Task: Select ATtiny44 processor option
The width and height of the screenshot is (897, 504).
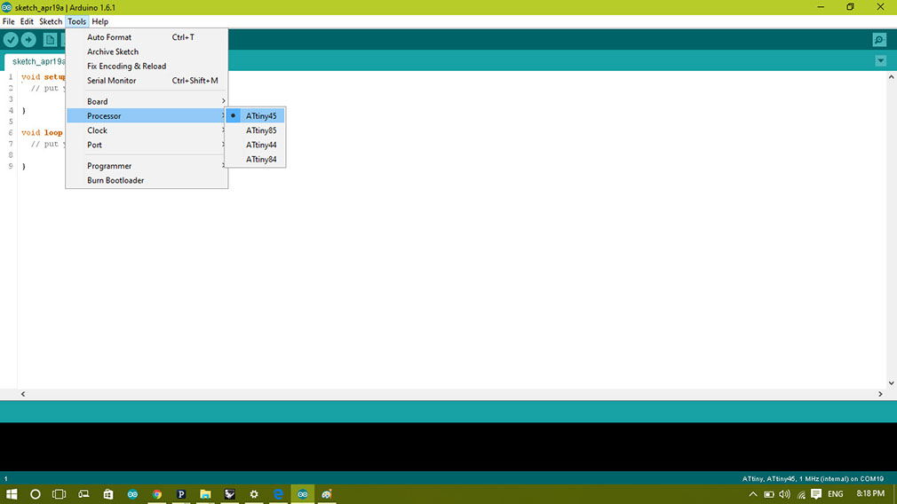Action: tap(255, 146)
